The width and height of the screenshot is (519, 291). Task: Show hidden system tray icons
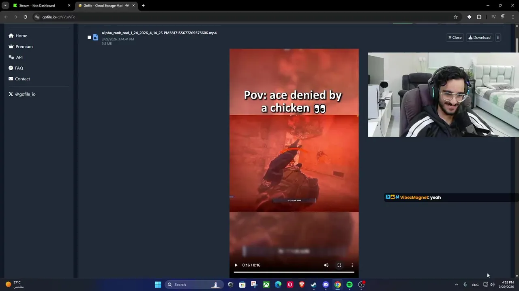[456, 285]
